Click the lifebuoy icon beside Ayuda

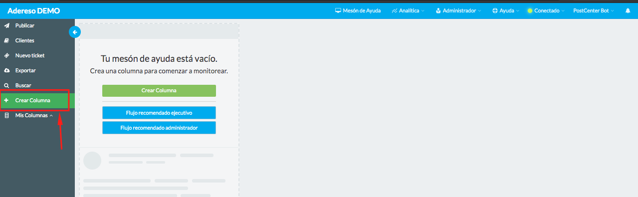click(495, 10)
